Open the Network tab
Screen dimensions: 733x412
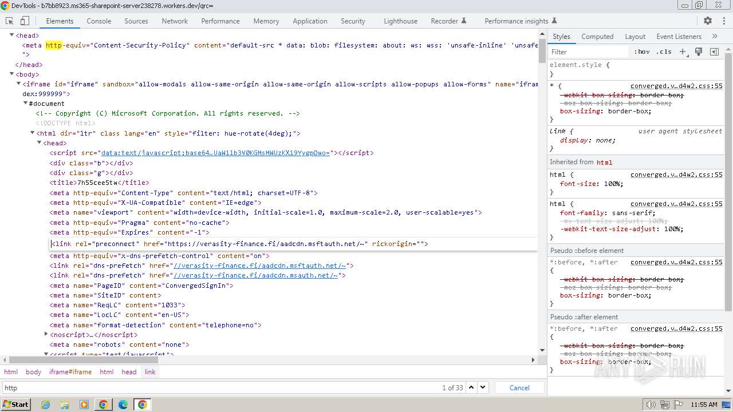175,21
